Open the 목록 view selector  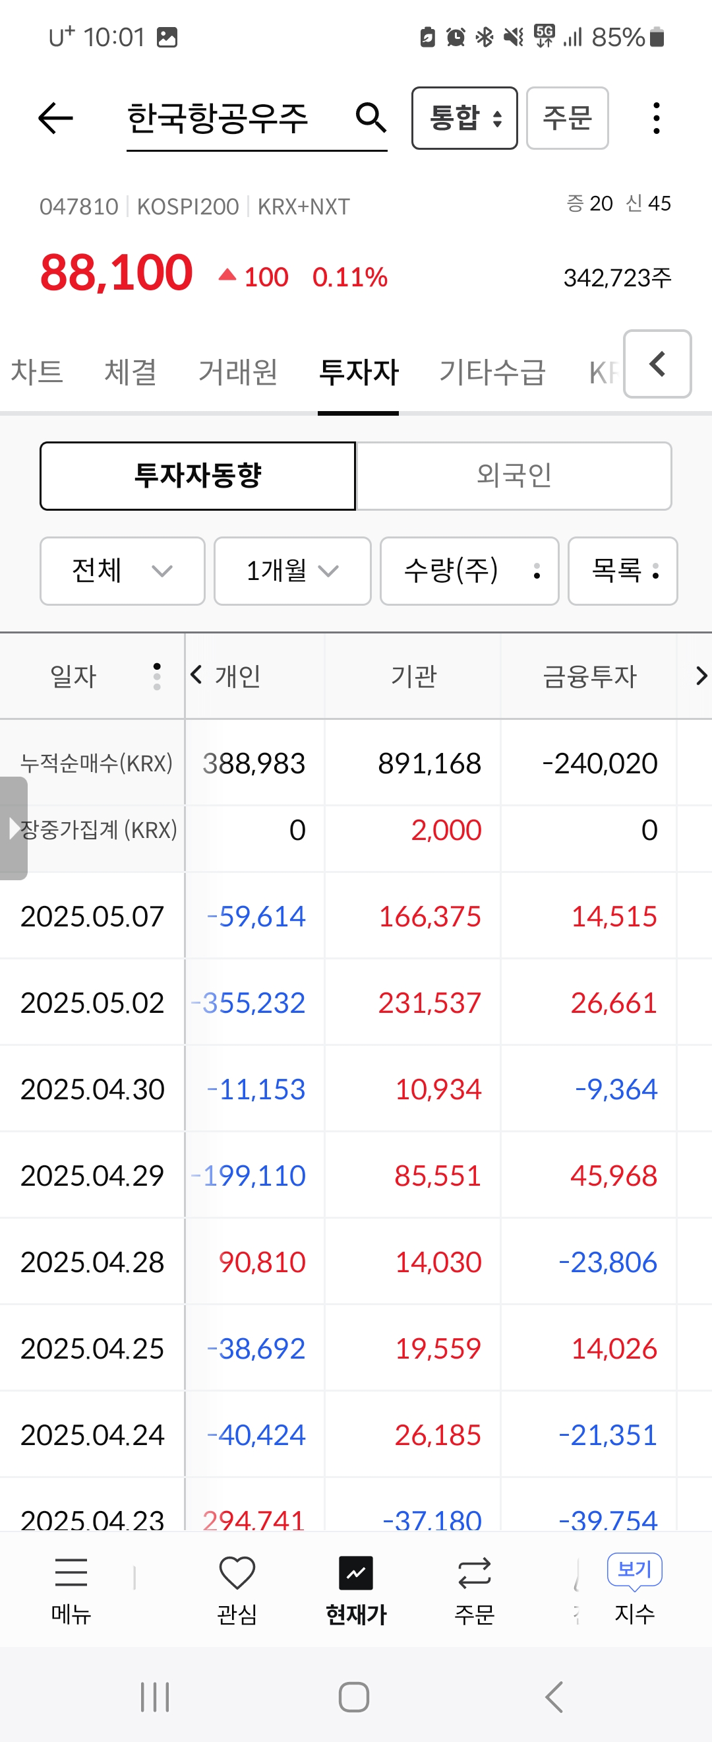pyautogui.click(x=623, y=571)
